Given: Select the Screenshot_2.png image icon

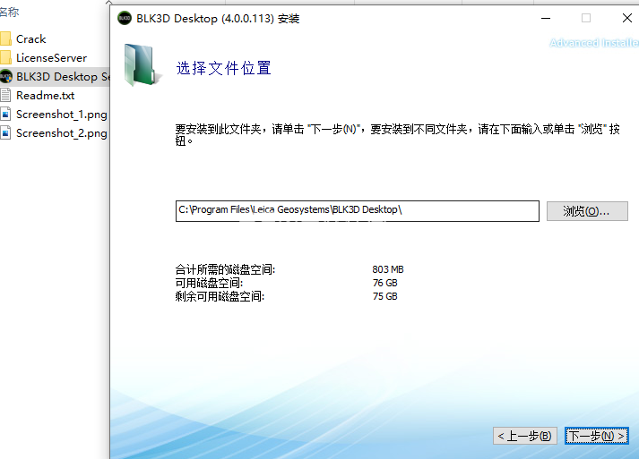Looking at the screenshot, I should (5, 133).
